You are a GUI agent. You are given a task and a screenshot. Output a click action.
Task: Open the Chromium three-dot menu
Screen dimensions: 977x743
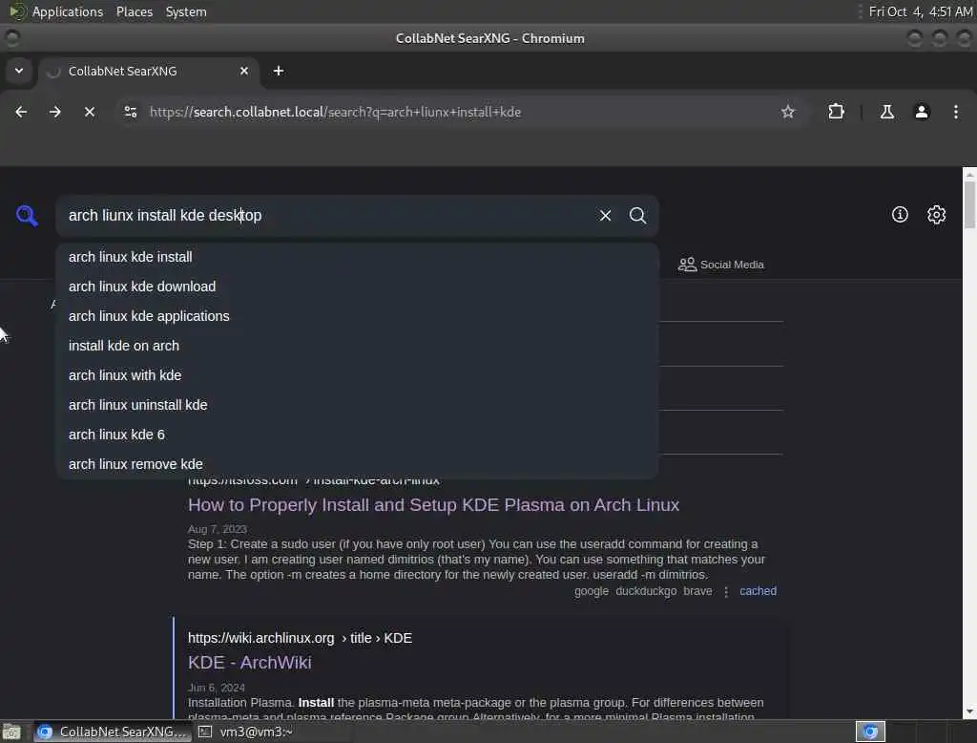tap(955, 112)
